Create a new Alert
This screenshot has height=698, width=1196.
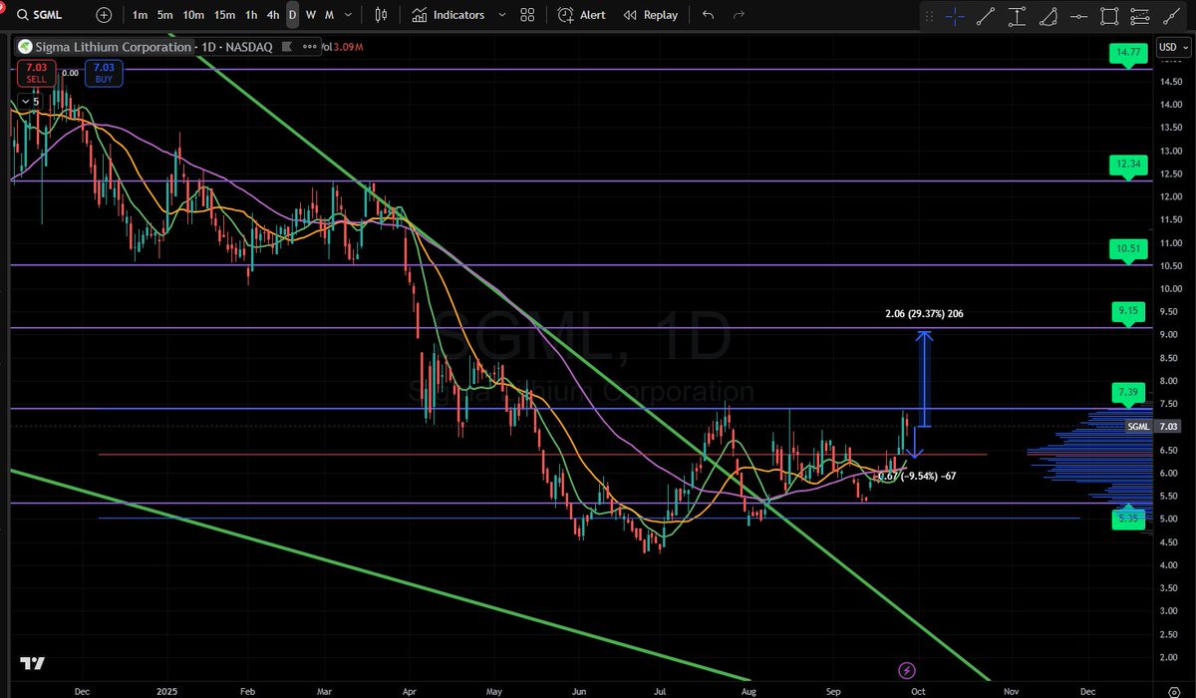[x=582, y=15]
